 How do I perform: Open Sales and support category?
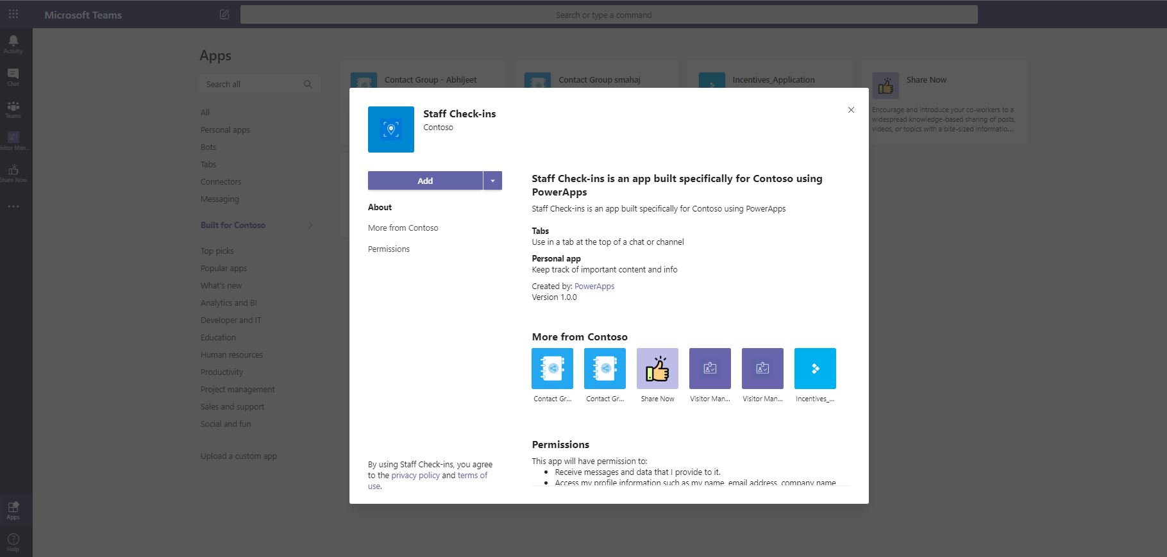232,406
